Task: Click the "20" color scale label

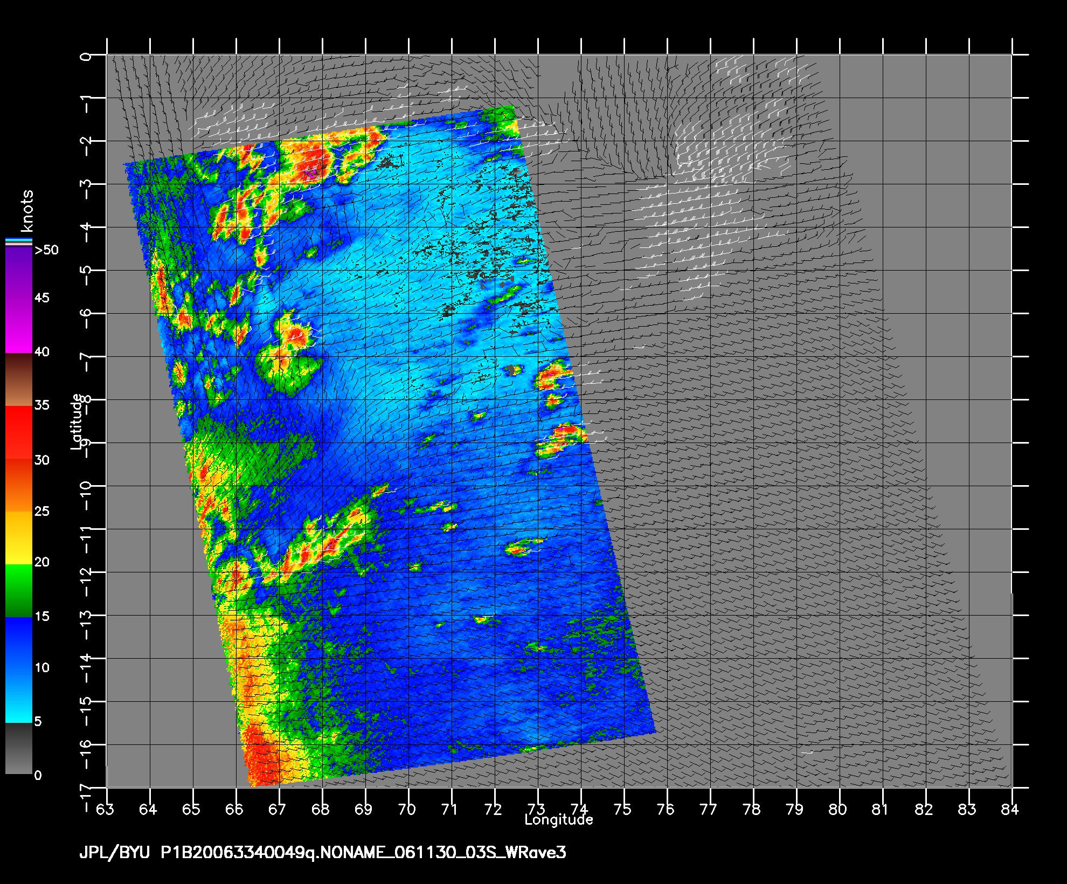Action: tap(42, 562)
